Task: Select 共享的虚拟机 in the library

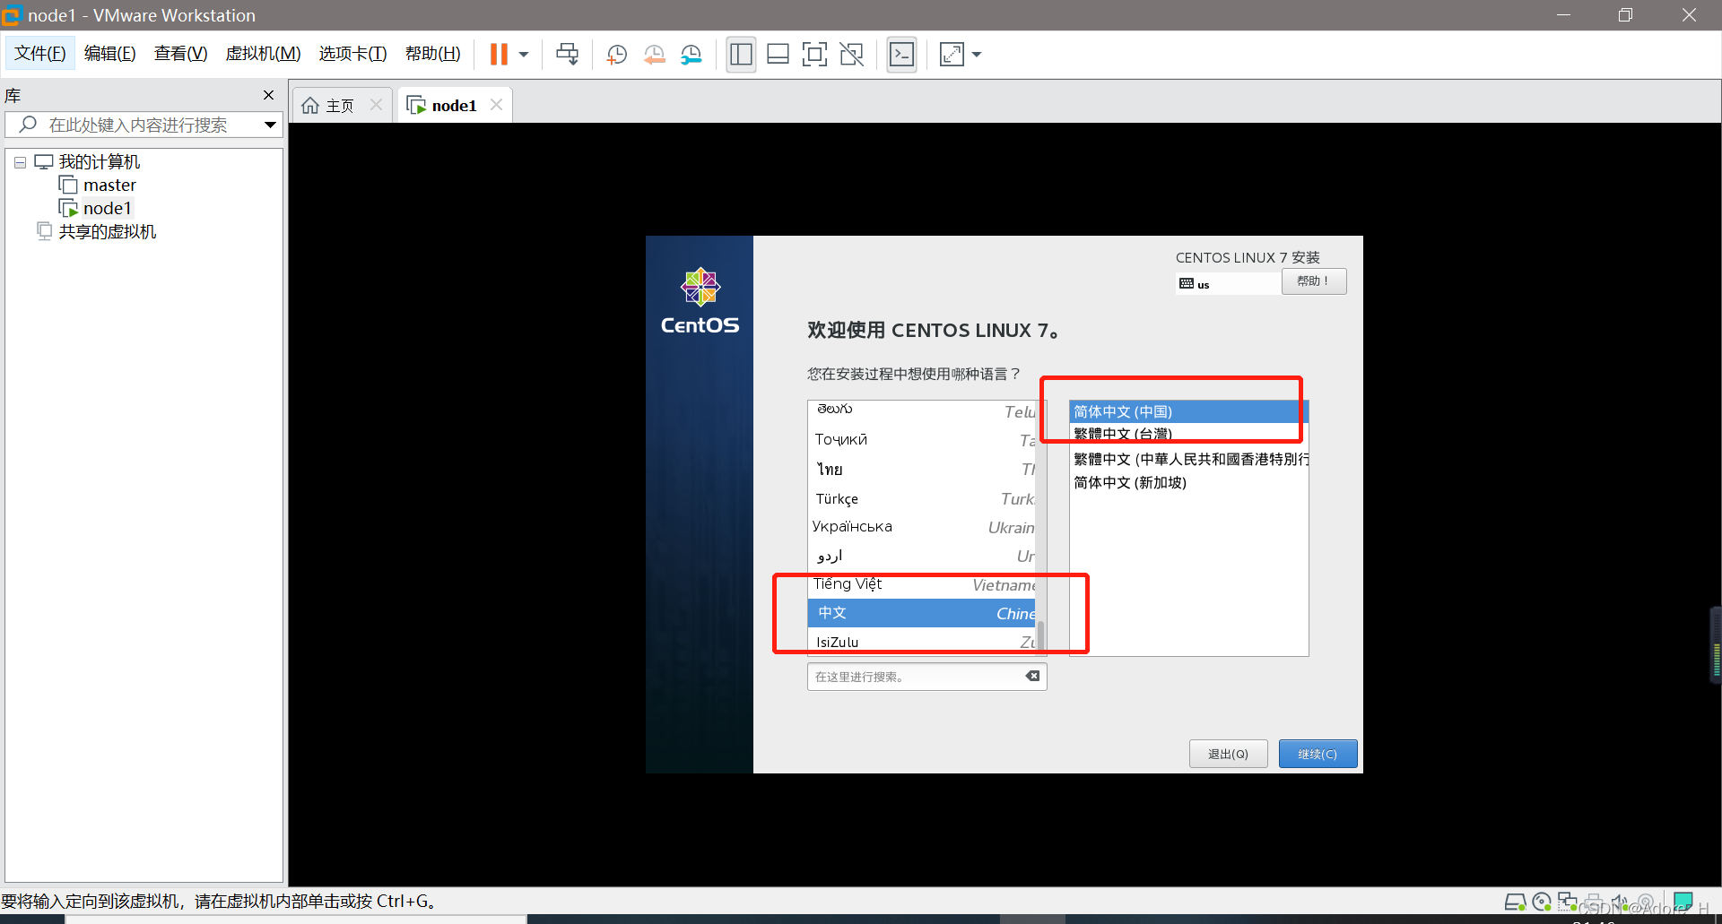Action: point(107,232)
